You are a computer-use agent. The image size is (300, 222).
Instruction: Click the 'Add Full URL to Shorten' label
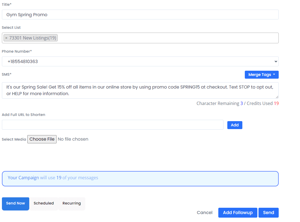pyautogui.click(x=23, y=115)
